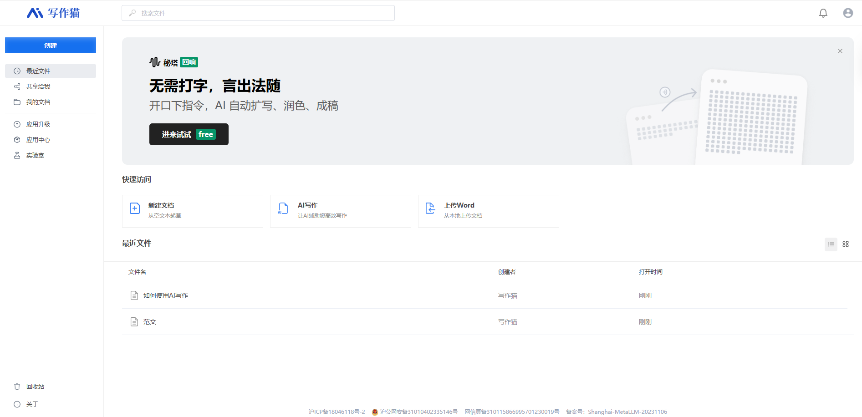Click creator 写作猫 in 如何使用AI写作 row
Viewport: 862px width, 417px height.
point(508,295)
